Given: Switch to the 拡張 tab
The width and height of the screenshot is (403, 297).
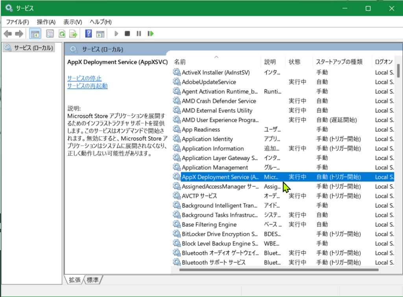Looking at the screenshot, I should 75,280.
